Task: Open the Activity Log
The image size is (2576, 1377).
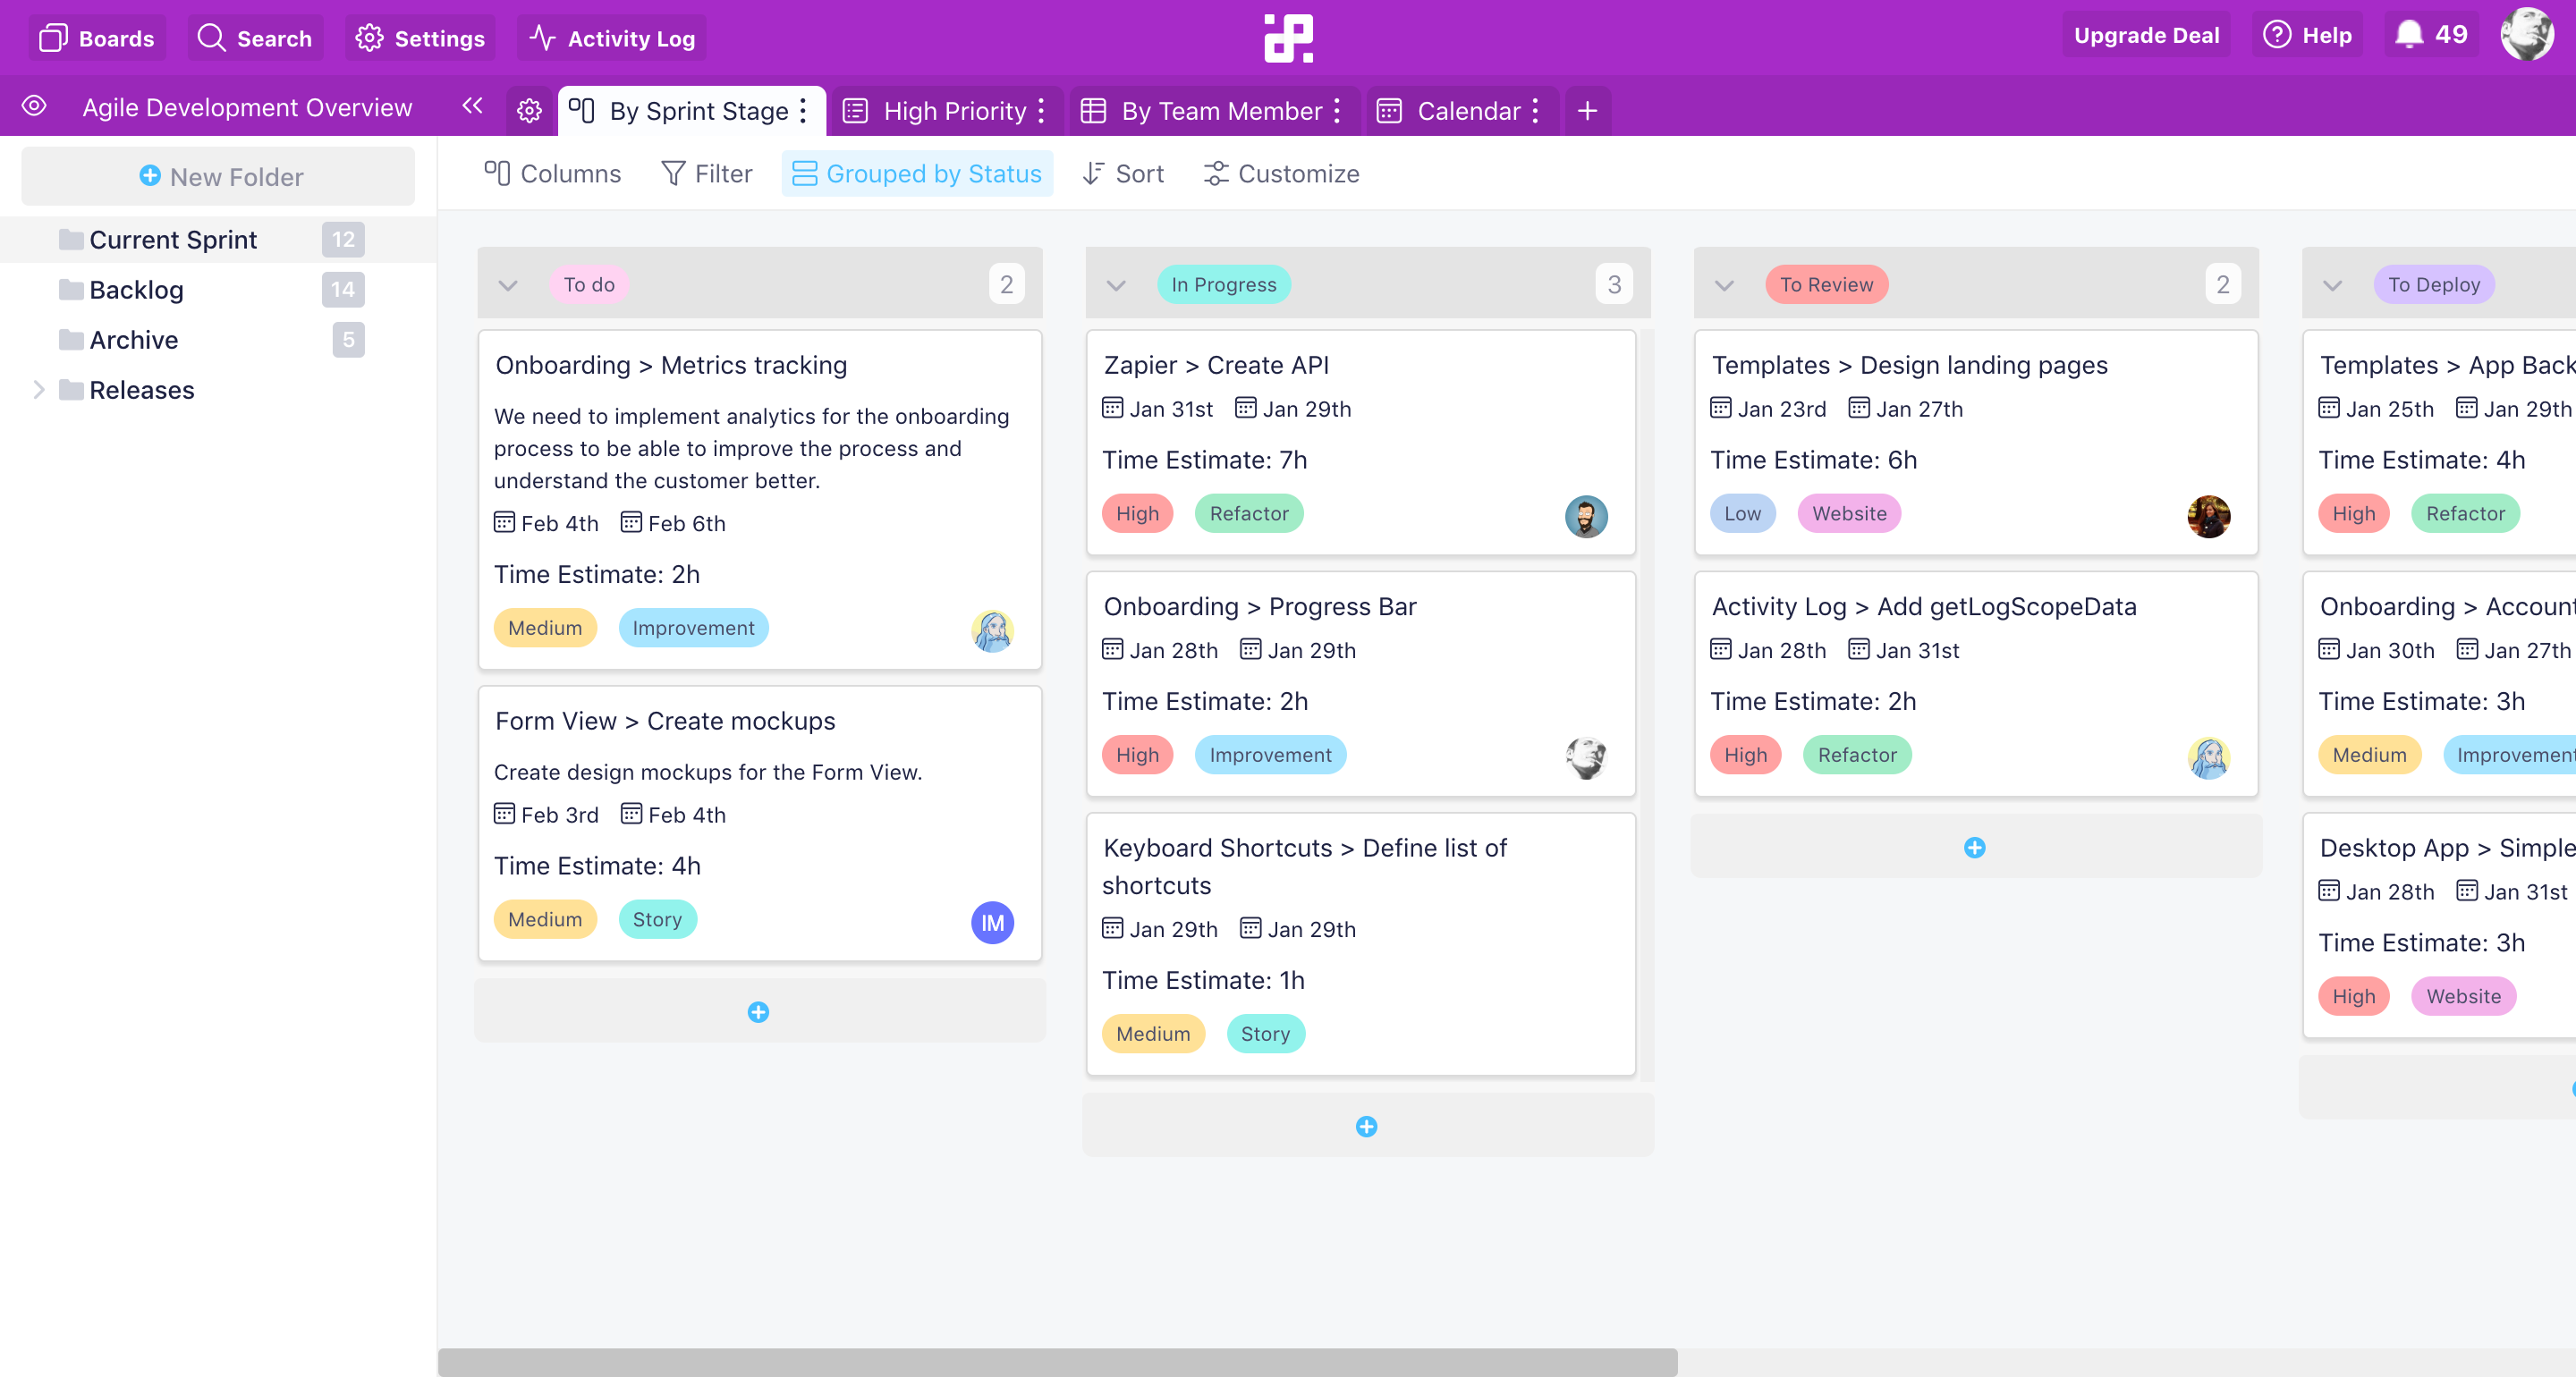Action: click(x=612, y=38)
